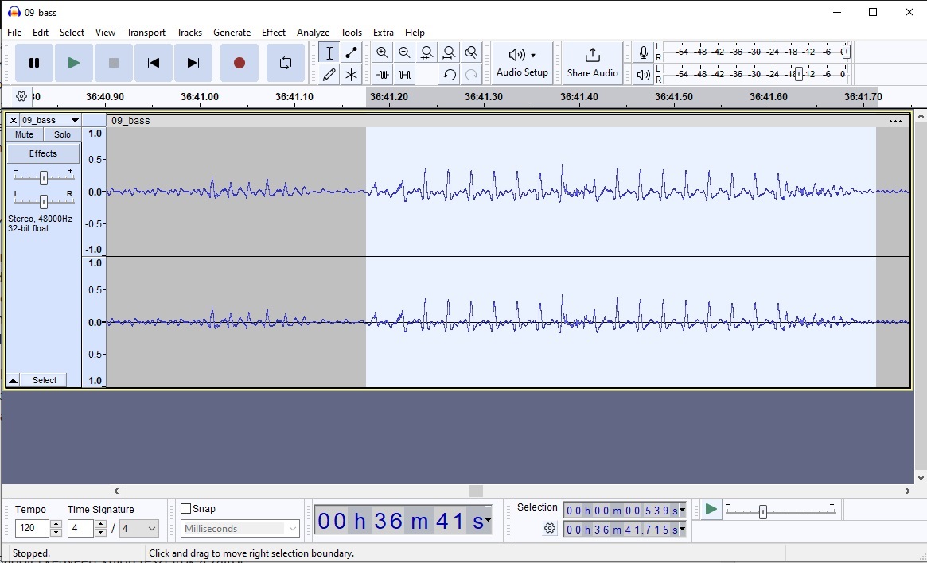Open timeline options gear icon
This screenshot has width=927, height=563.
click(21, 95)
